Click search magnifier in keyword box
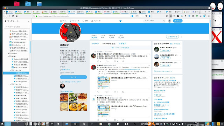This screenshot has width=224, height=126. 164,21
